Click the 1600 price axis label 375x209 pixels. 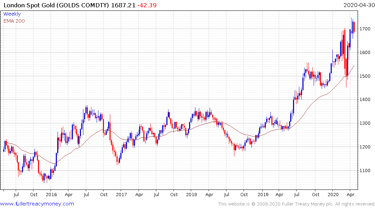pos(365,52)
